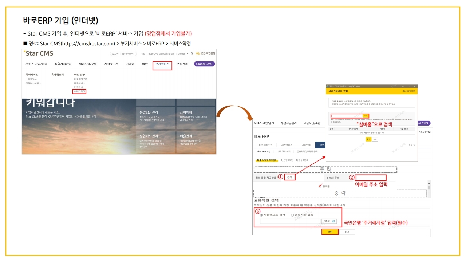This screenshot has width=466, height=262.
Task: Select 가입안내 in the 바로 ERP submenu
Action: (x=78, y=87)
